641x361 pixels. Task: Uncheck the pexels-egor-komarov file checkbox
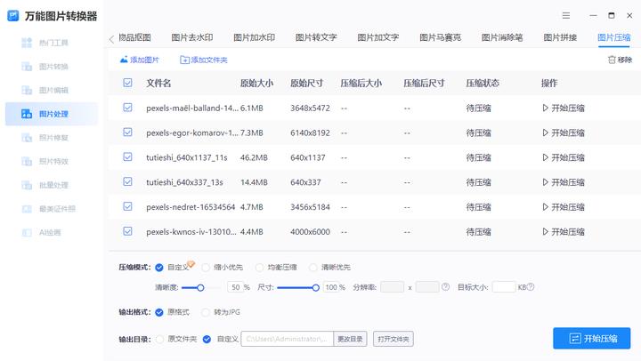(127, 132)
